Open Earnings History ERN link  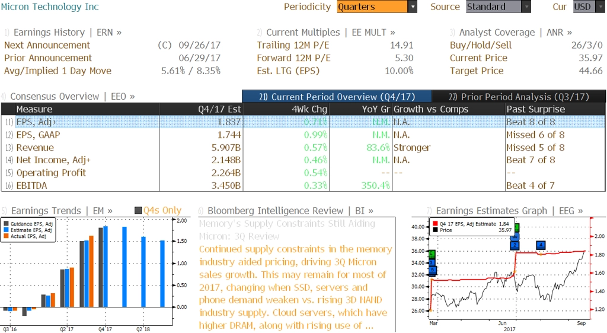coord(68,32)
